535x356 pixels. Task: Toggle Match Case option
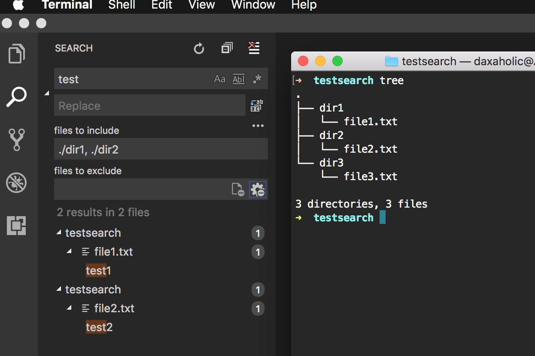(x=219, y=79)
